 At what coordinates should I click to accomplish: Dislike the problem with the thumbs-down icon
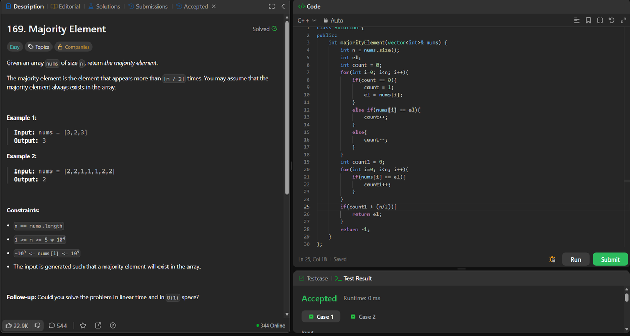[38, 326]
